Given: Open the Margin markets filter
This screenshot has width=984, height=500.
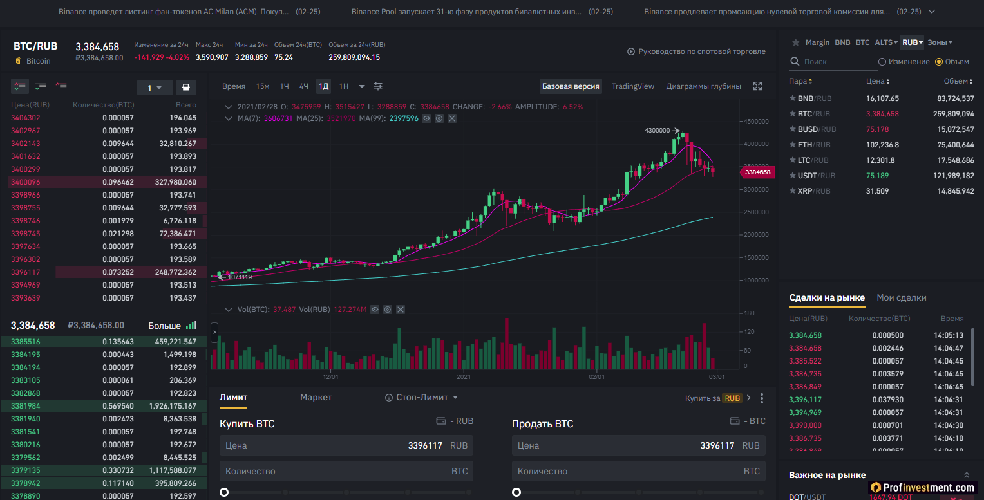Looking at the screenshot, I should tap(817, 42).
